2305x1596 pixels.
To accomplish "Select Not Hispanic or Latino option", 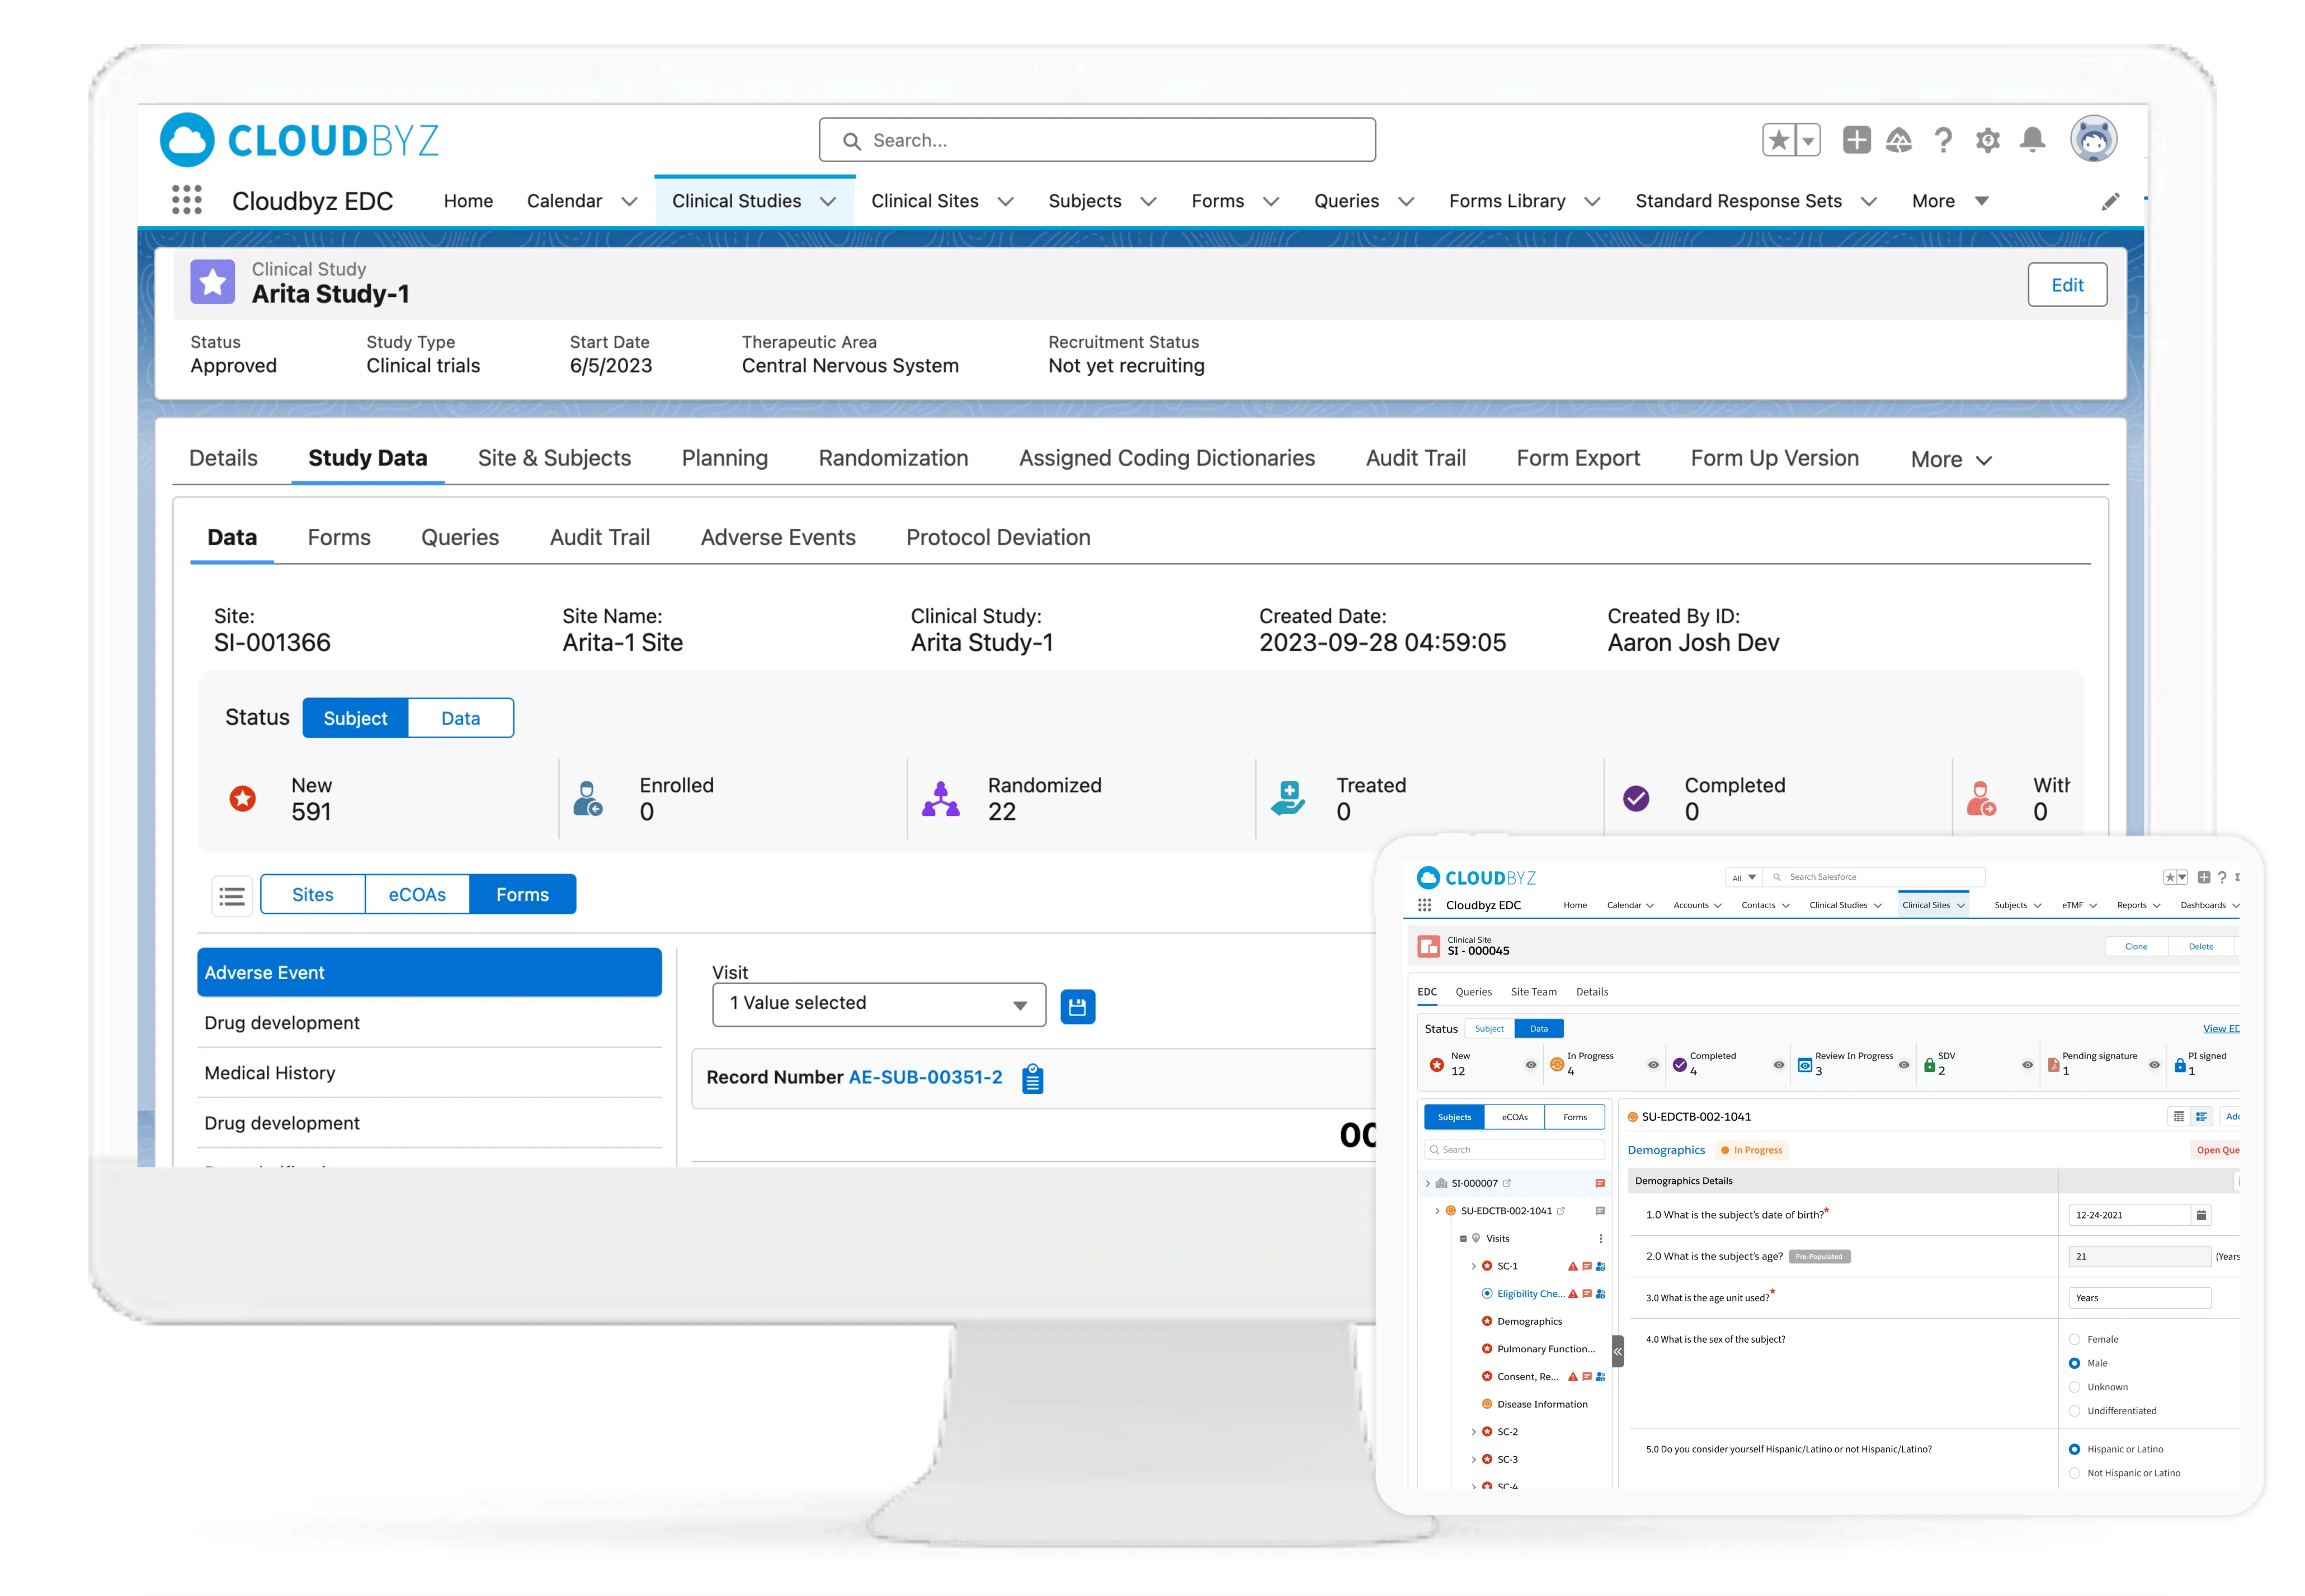I will pyautogui.click(x=2074, y=1473).
